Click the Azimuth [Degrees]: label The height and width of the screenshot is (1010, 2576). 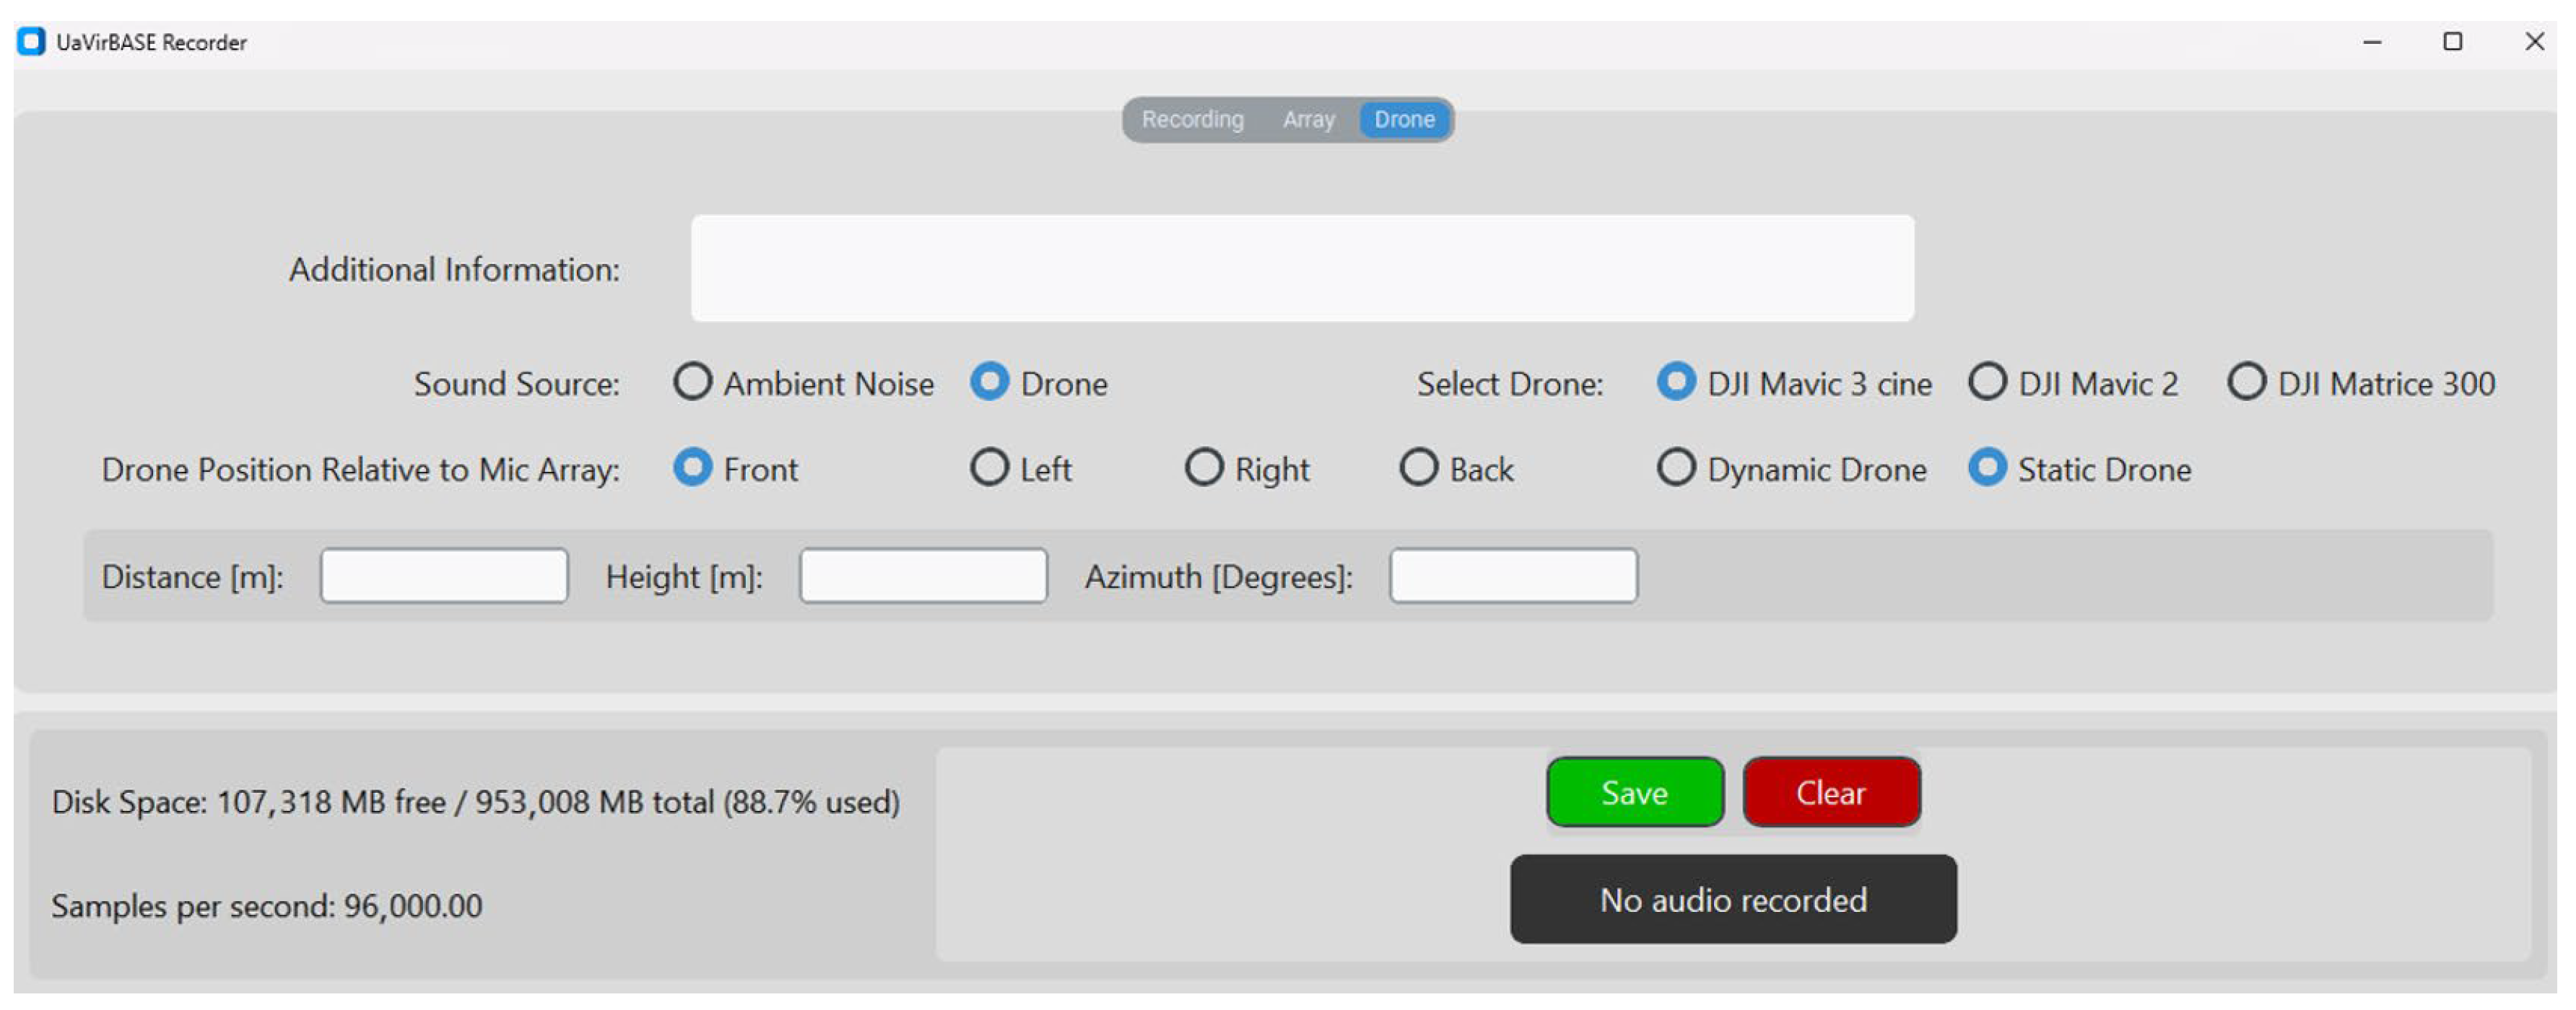[1219, 576]
